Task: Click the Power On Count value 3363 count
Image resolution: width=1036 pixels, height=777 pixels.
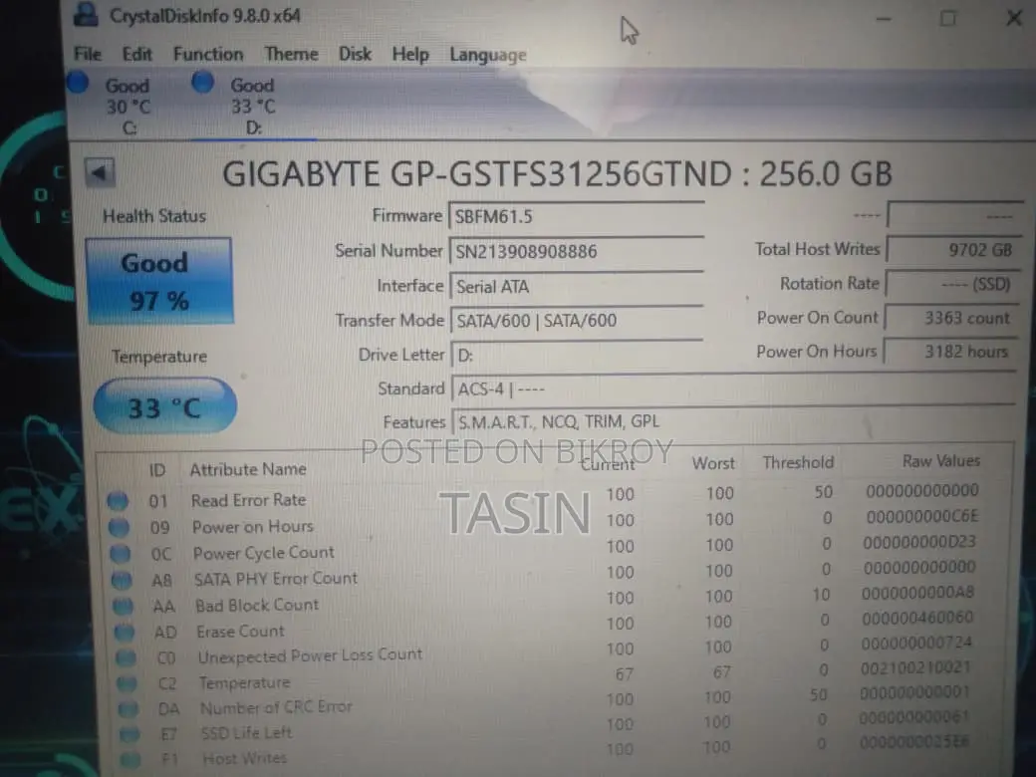Action: coord(950,318)
